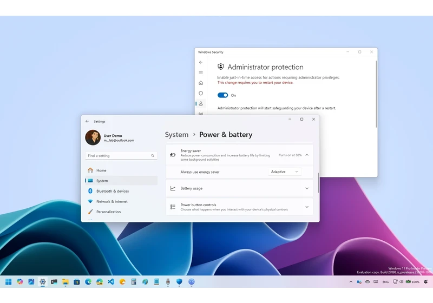Image resolution: width=433 pixels, height=303 pixels.
Task: Click the 100% battery indicator
Action: (x=412, y=282)
